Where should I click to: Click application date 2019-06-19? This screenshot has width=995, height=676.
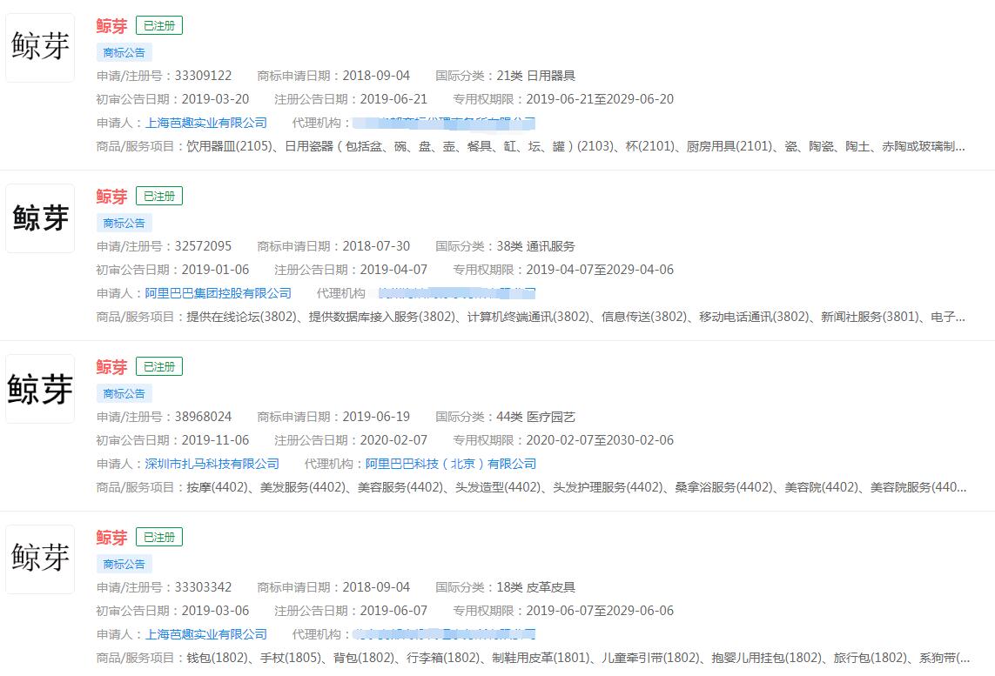(376, 417)
